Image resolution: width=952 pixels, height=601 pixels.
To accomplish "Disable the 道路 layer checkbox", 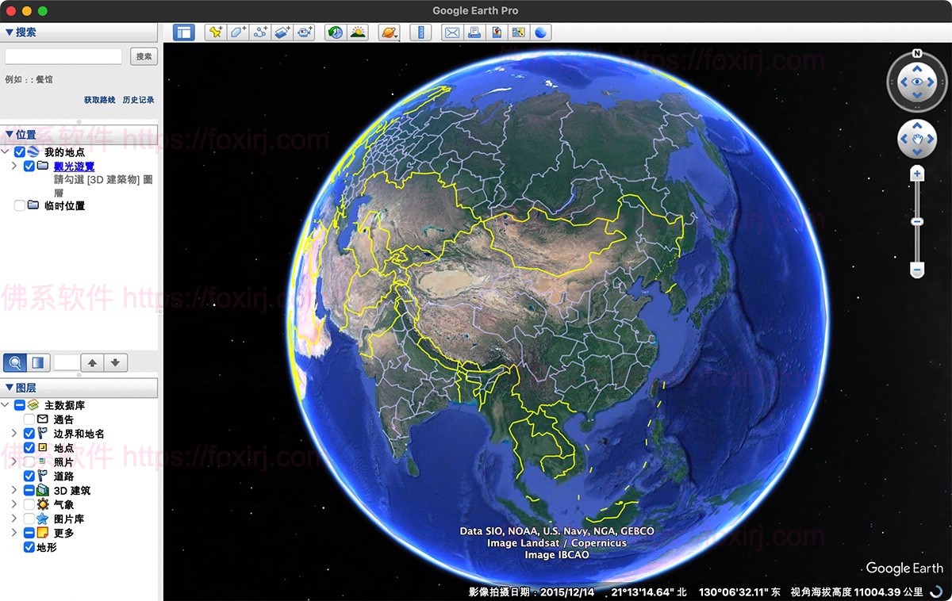I will (29, 475).
